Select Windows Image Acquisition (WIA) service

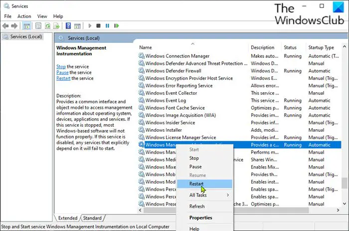239,115
